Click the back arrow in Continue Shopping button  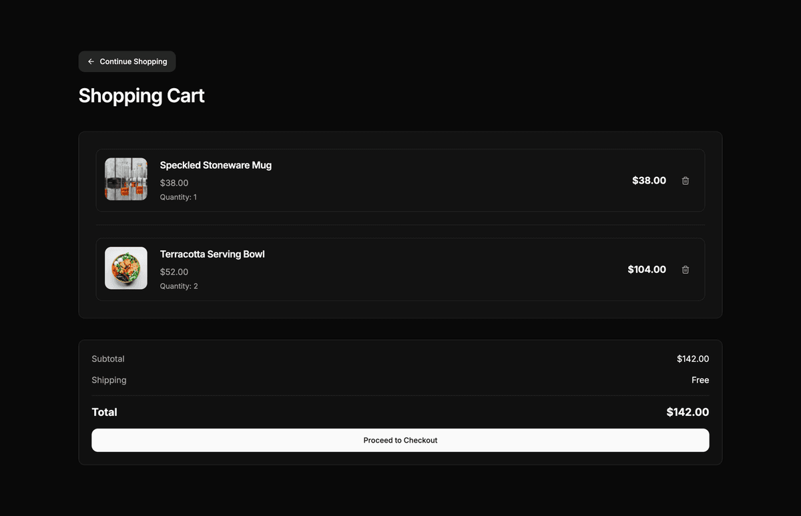coord(91,61)
